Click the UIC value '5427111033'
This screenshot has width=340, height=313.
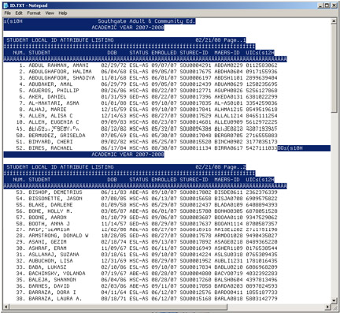click(x=261, y=148)
